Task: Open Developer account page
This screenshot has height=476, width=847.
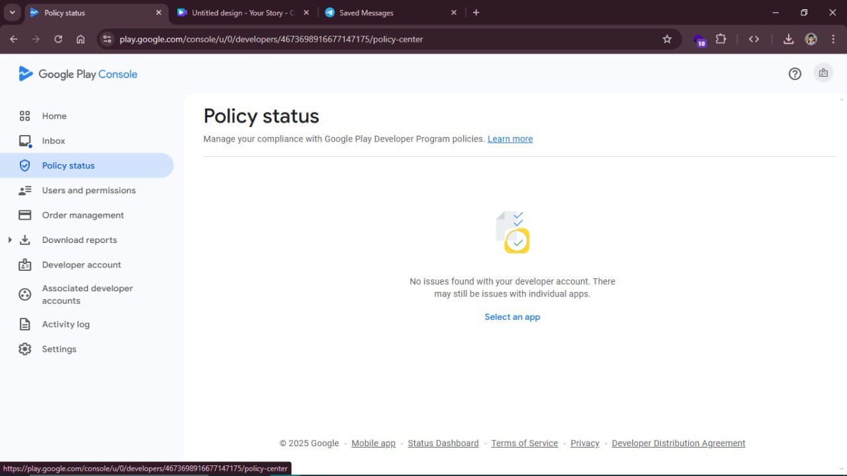Action: click(x=81, y=265)
